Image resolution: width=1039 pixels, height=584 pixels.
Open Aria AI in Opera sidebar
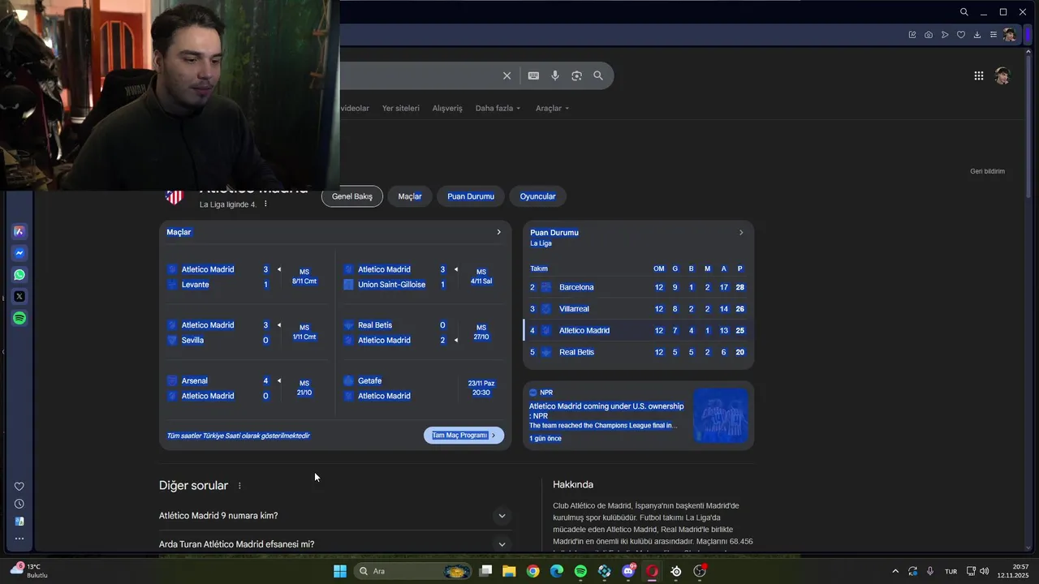coord(19,231)
